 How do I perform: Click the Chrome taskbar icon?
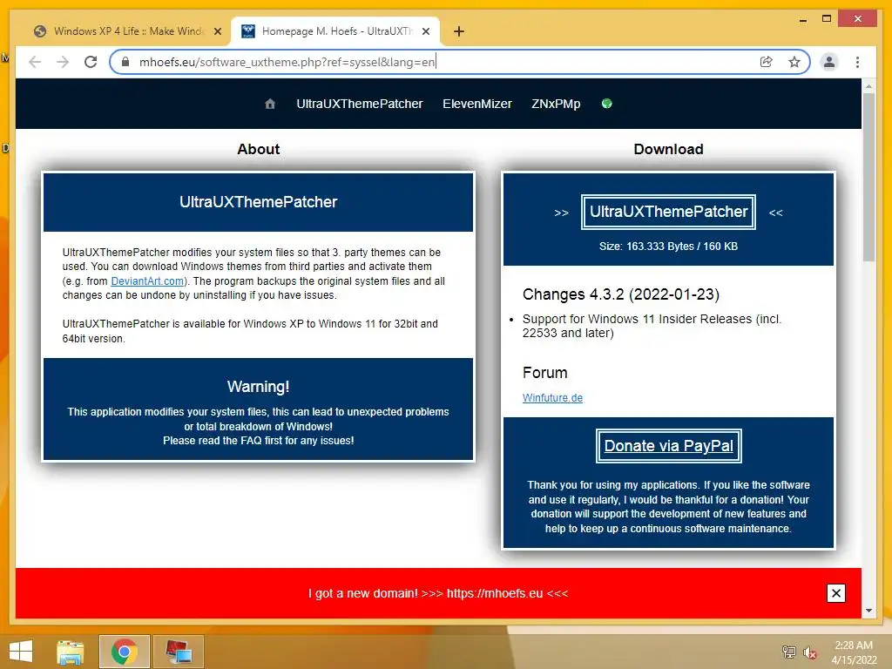coord(125,652)
